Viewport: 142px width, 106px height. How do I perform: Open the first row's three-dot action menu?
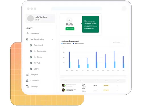click(117, 85)
